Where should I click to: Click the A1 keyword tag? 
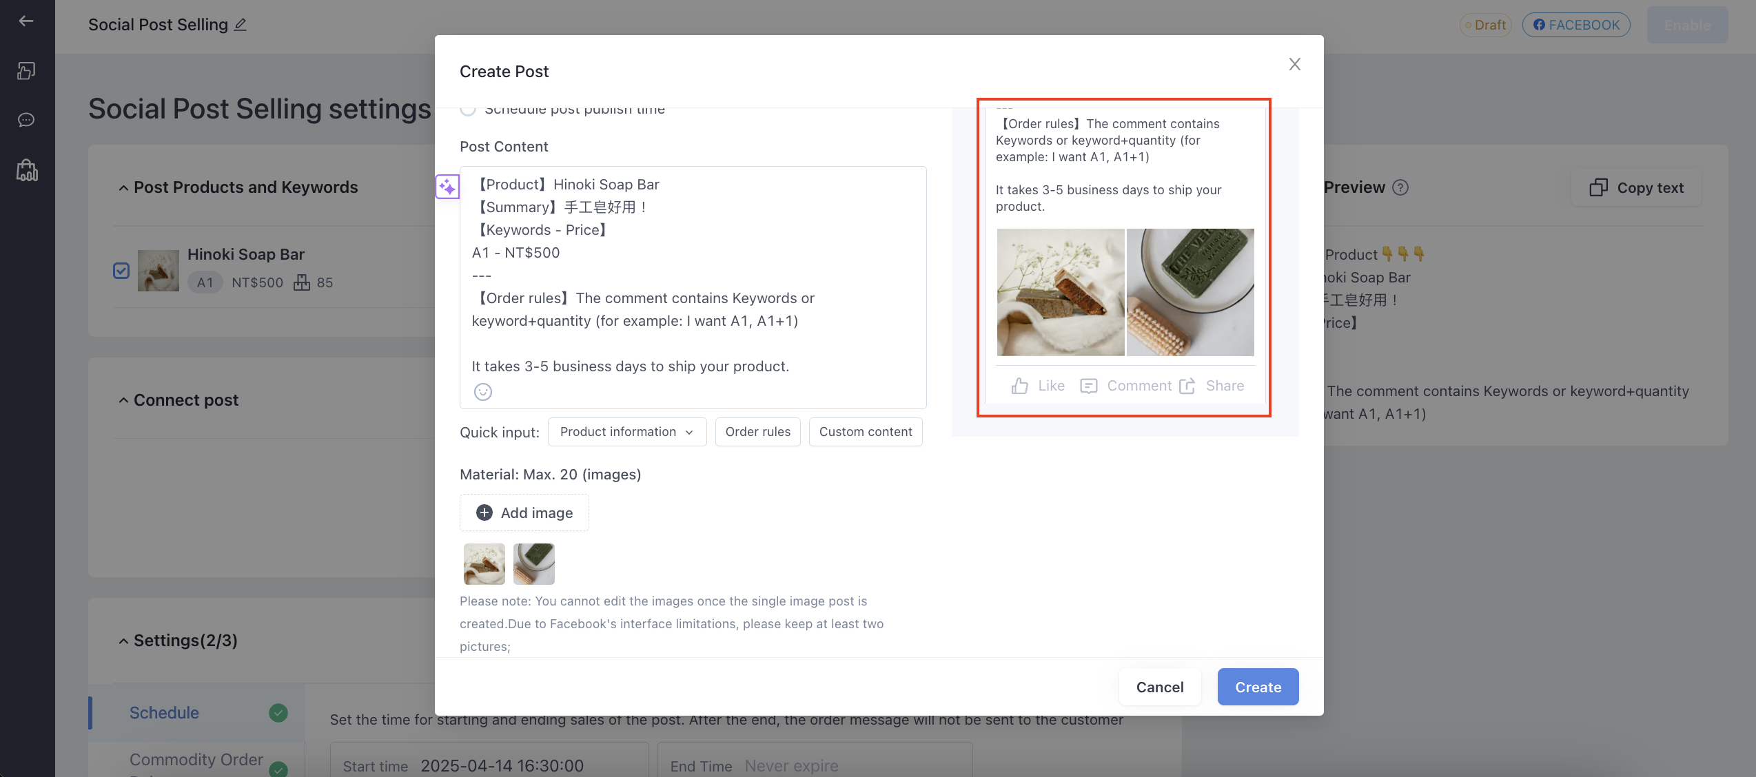(x=205, y=282)
